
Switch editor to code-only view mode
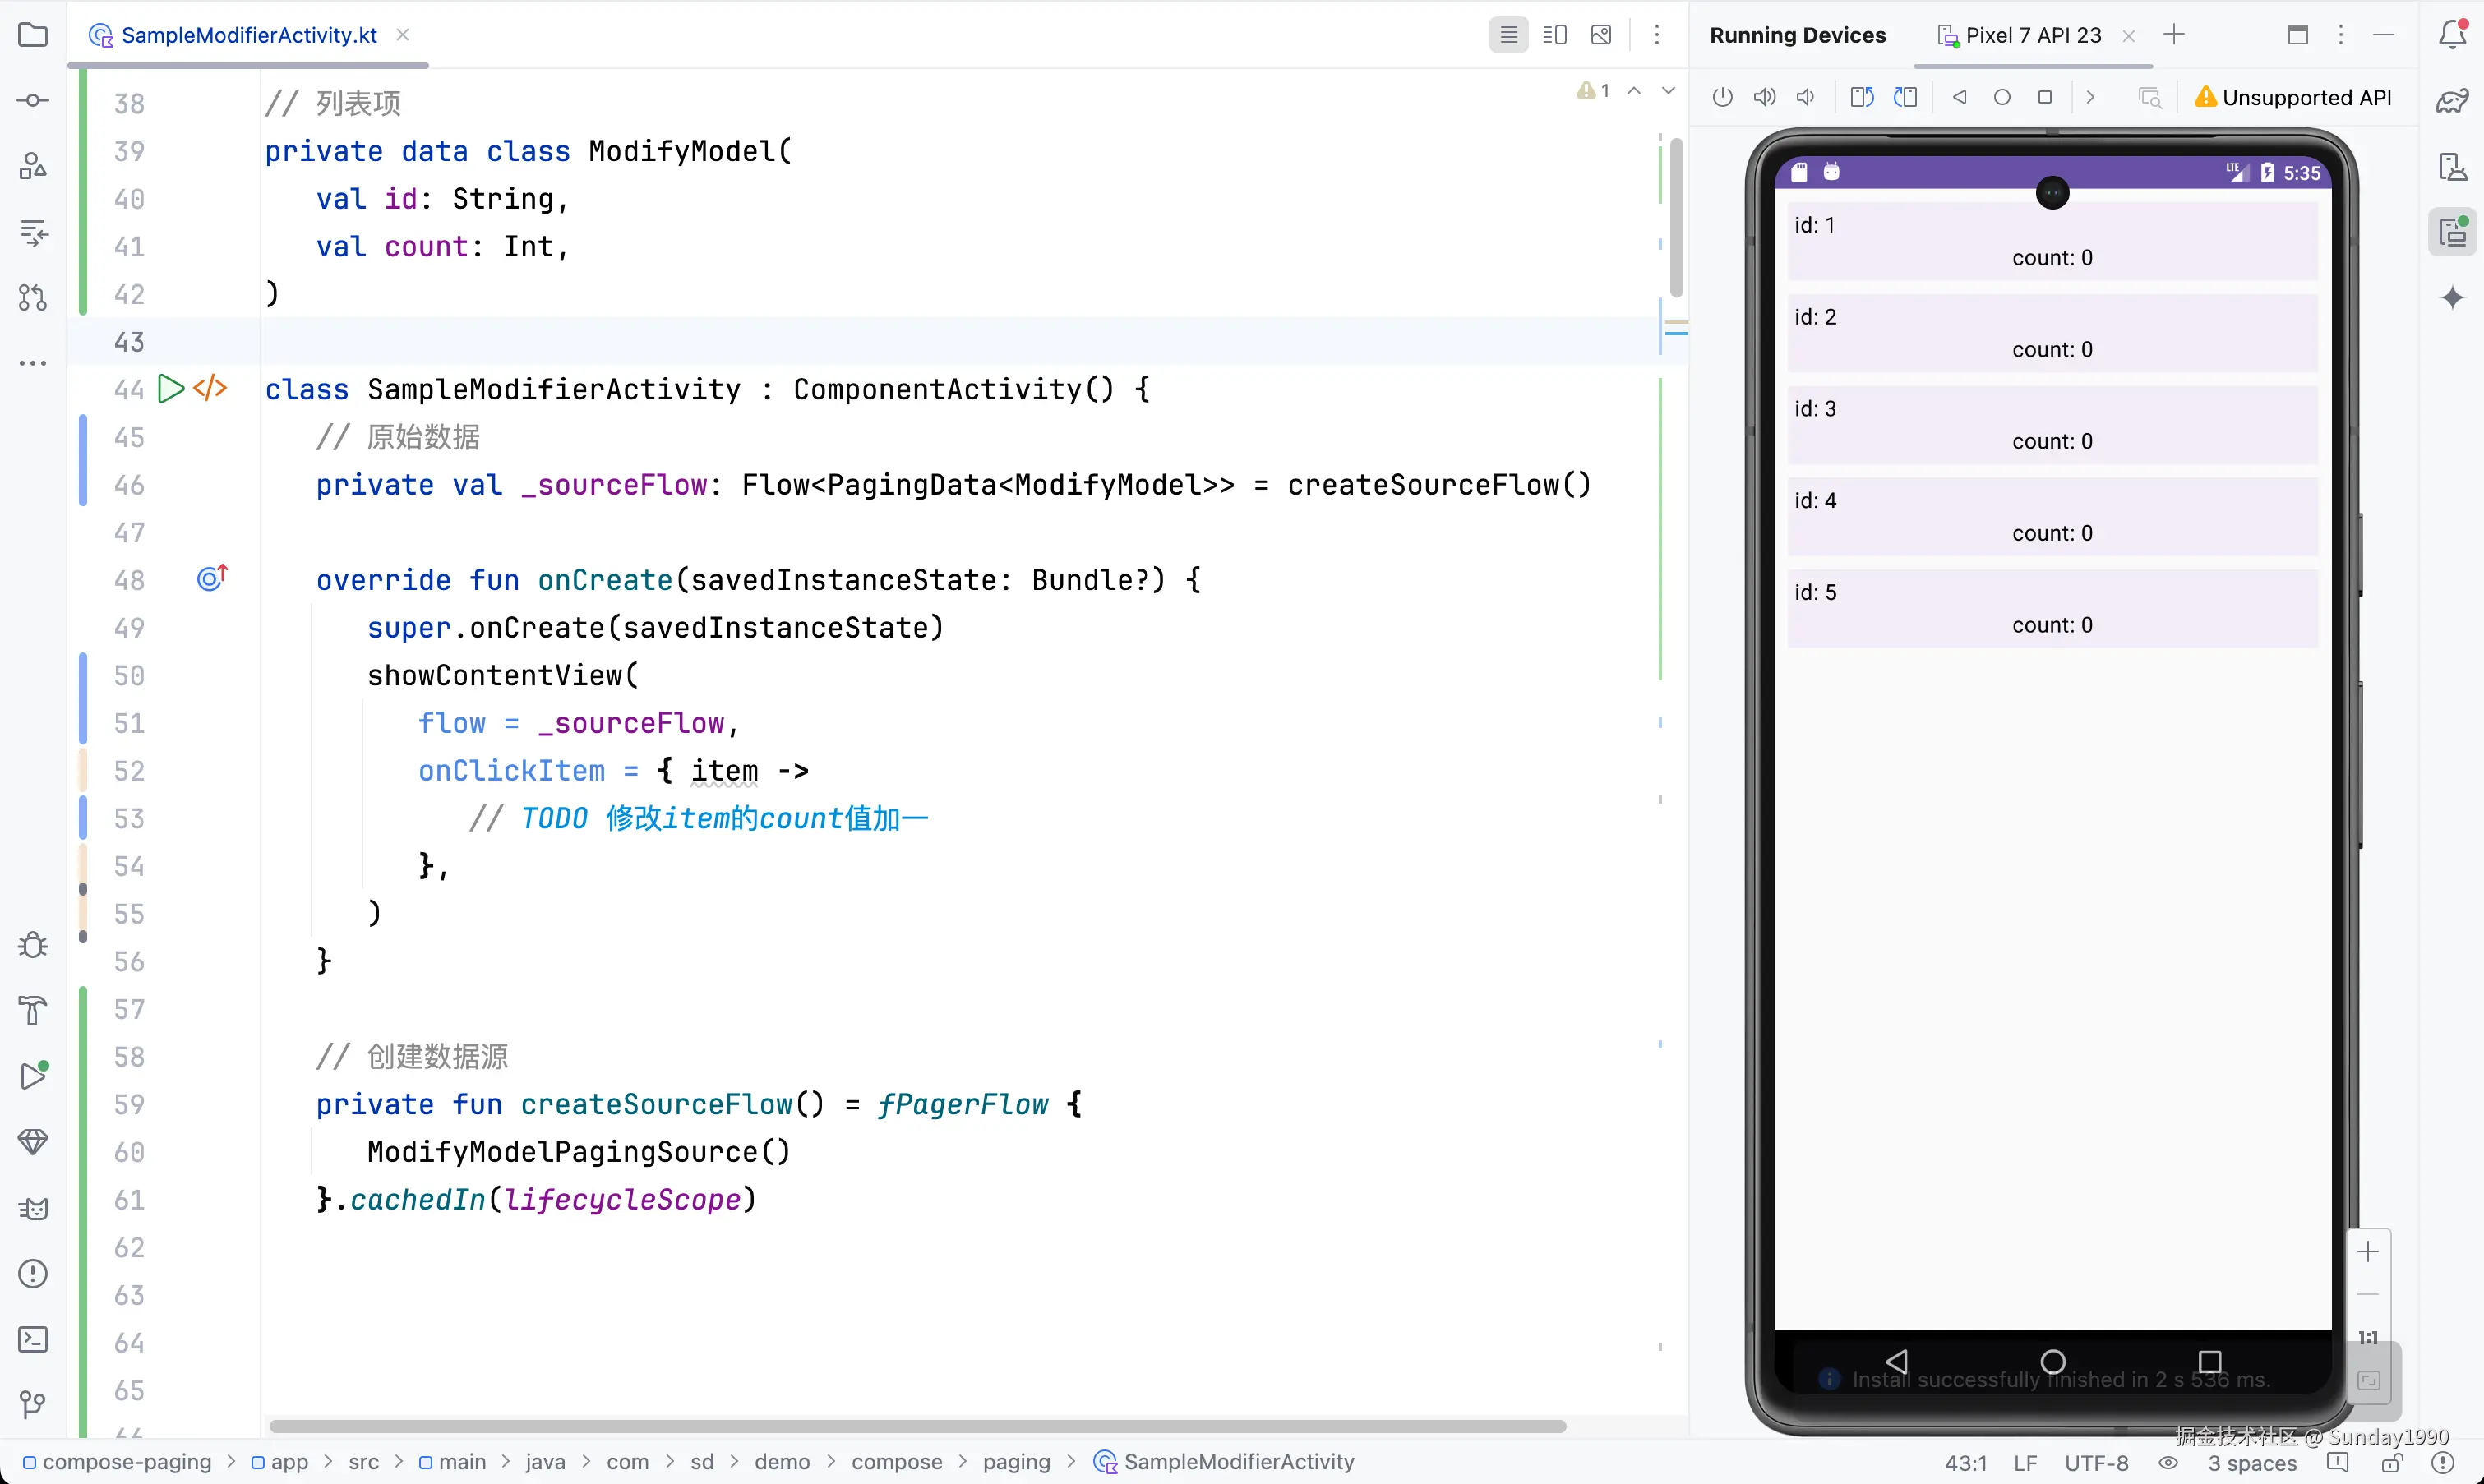coord(1508,35)
